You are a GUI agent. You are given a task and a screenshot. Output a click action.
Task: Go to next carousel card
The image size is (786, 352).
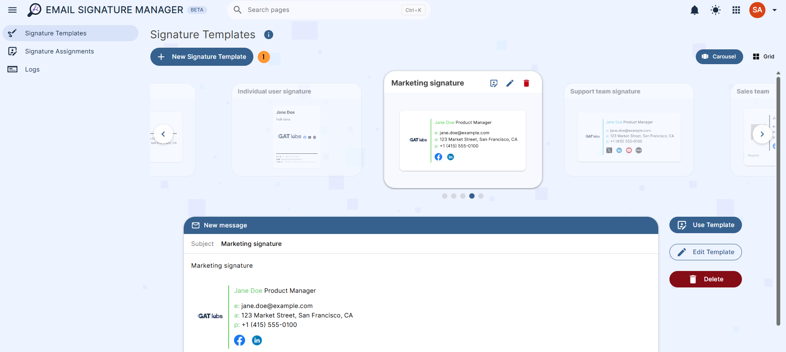762,134
